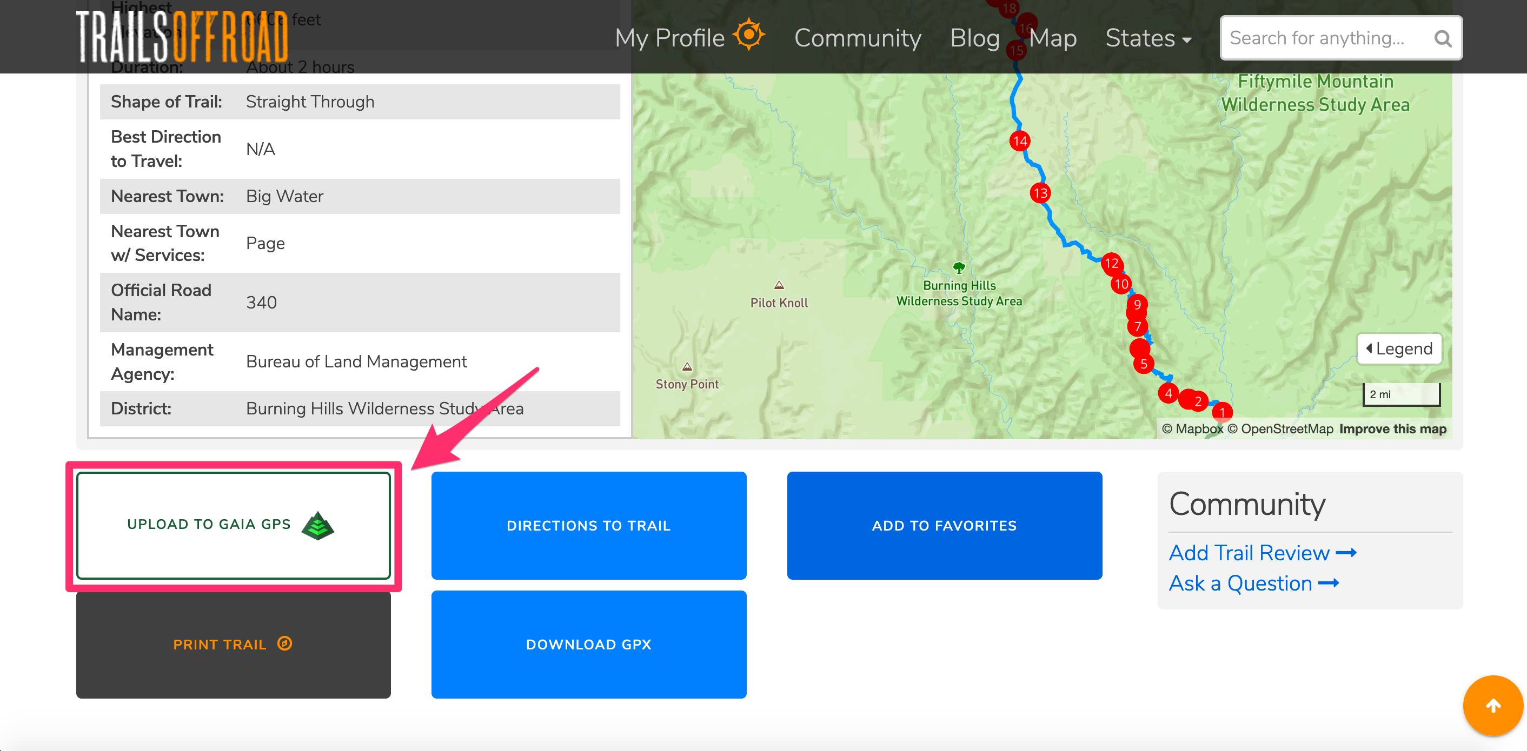Click the compass icon beside My Profile
This screenshot has height=751, width=1527.
(749, 35)
